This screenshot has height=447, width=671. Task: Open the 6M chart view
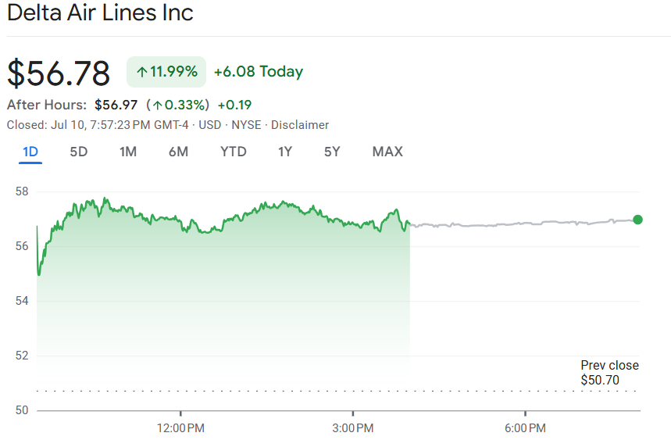[x=178, y=152]
